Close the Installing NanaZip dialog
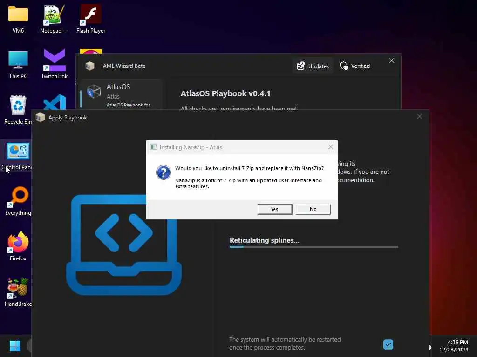This screenshot has width=477, height=357. (331, 147)
